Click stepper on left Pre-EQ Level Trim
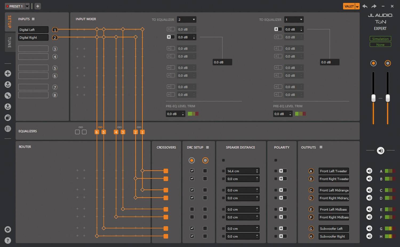400x247 pixels. (x=183, y=114)
